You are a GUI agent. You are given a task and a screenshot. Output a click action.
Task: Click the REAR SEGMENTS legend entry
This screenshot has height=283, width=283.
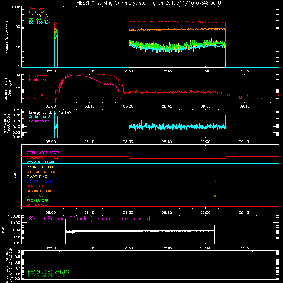(x=47, y=276)
